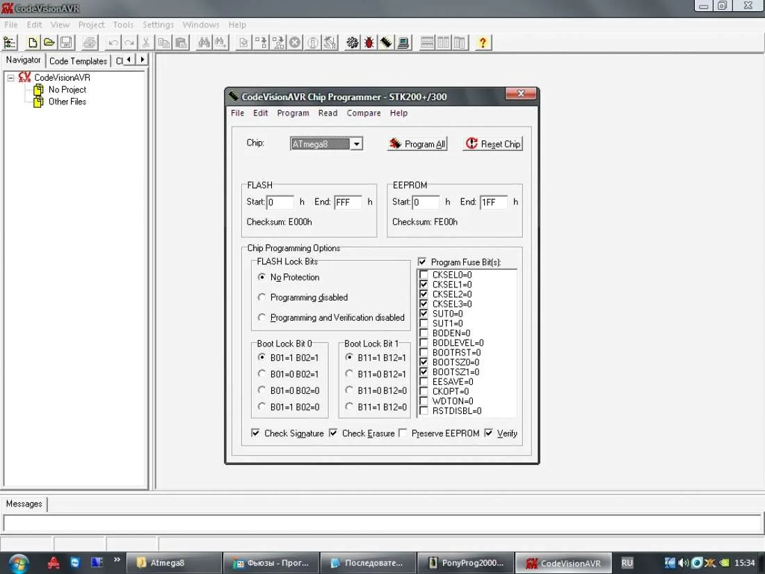Click the Configure project tools icon
The image size is (765, 574).
coord(330,43)
